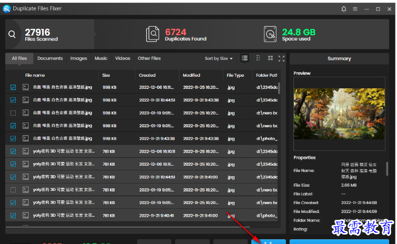Expand results to full screen icon
Viewport: 397px width, 244px height.
[281, 58]
